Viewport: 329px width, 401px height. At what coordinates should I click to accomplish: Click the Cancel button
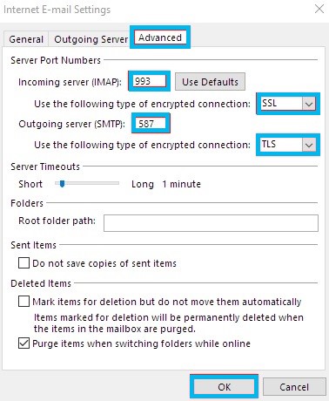point(294,387)
